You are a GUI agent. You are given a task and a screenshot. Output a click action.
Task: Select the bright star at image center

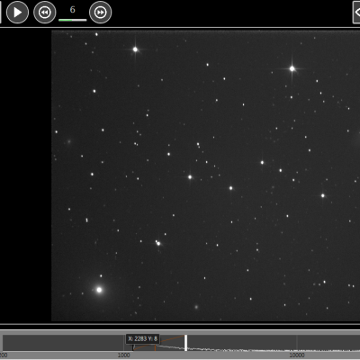point(190,177)
